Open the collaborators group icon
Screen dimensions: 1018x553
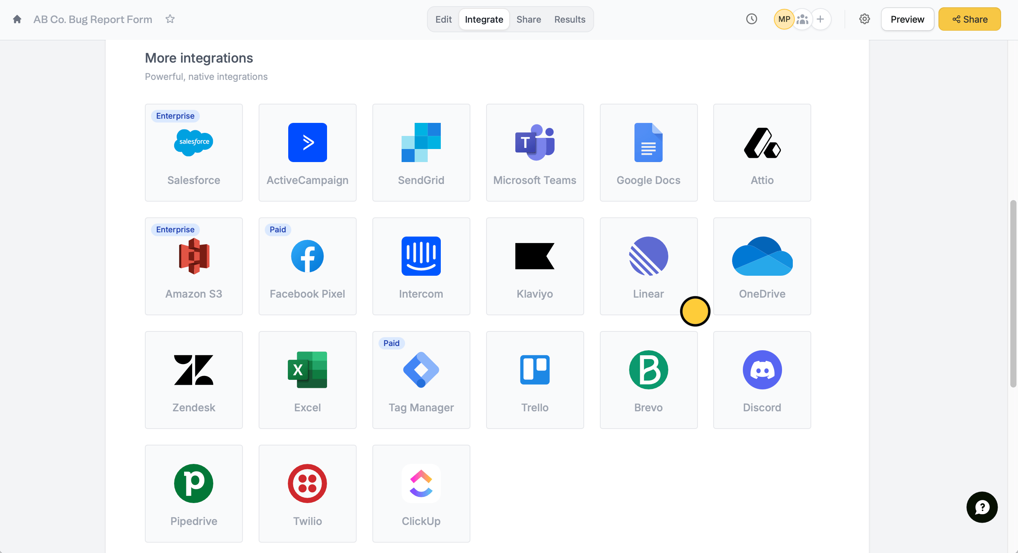[802, 19]
